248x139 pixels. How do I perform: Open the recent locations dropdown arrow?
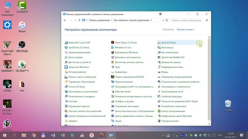click(x=75, y=20)
